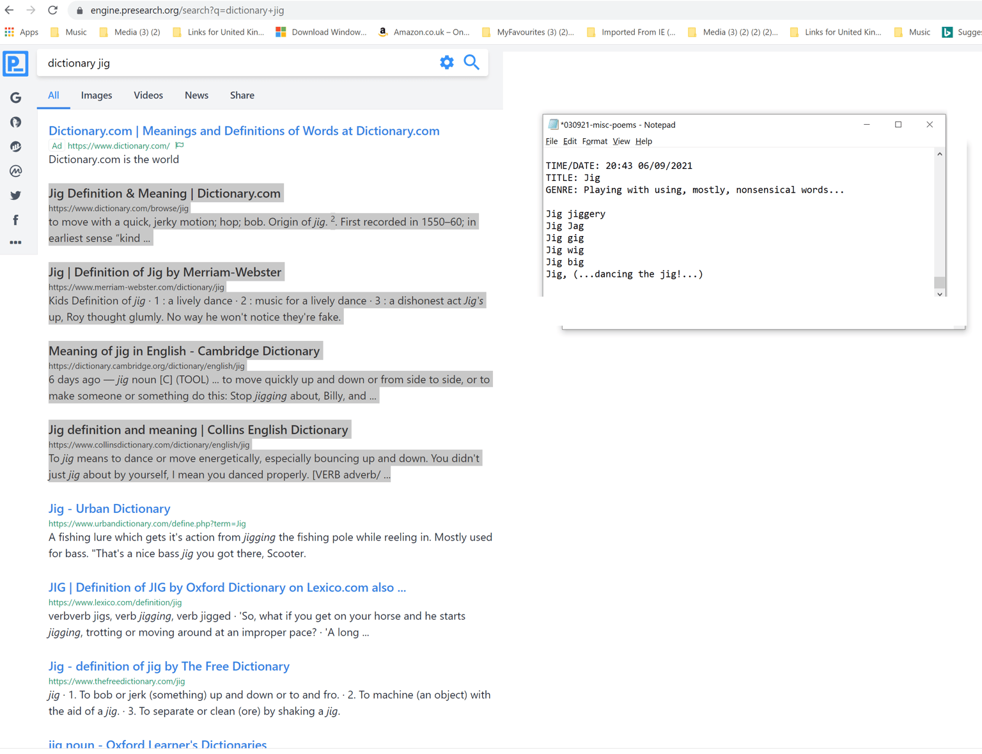Image resolution: width=982 pixels, height=754 pixels.
Task: Switch to the News tab
Action: pyautogui.click(x=196, y=95)
